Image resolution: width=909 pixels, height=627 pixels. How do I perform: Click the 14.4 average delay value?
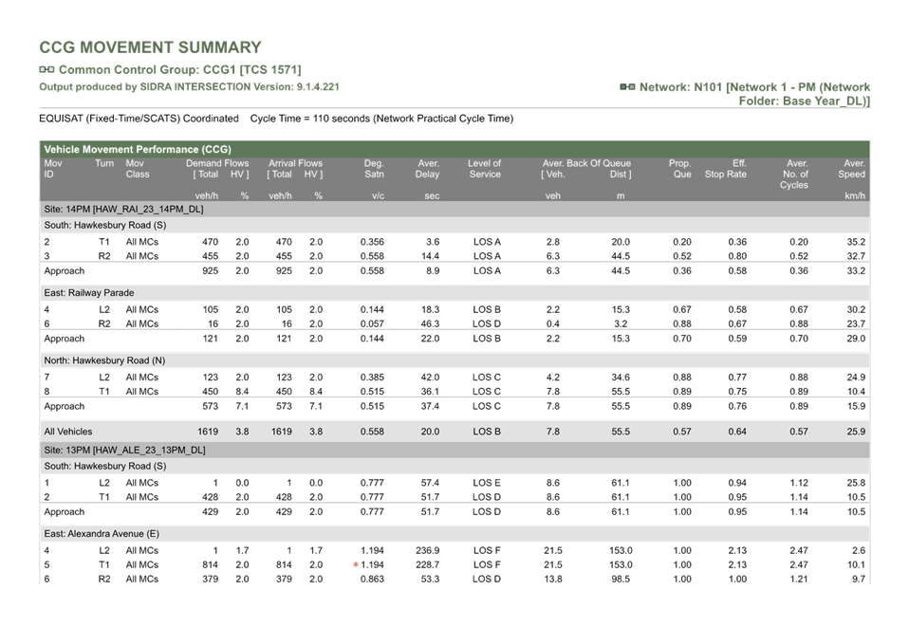click(x=430, y=256)
